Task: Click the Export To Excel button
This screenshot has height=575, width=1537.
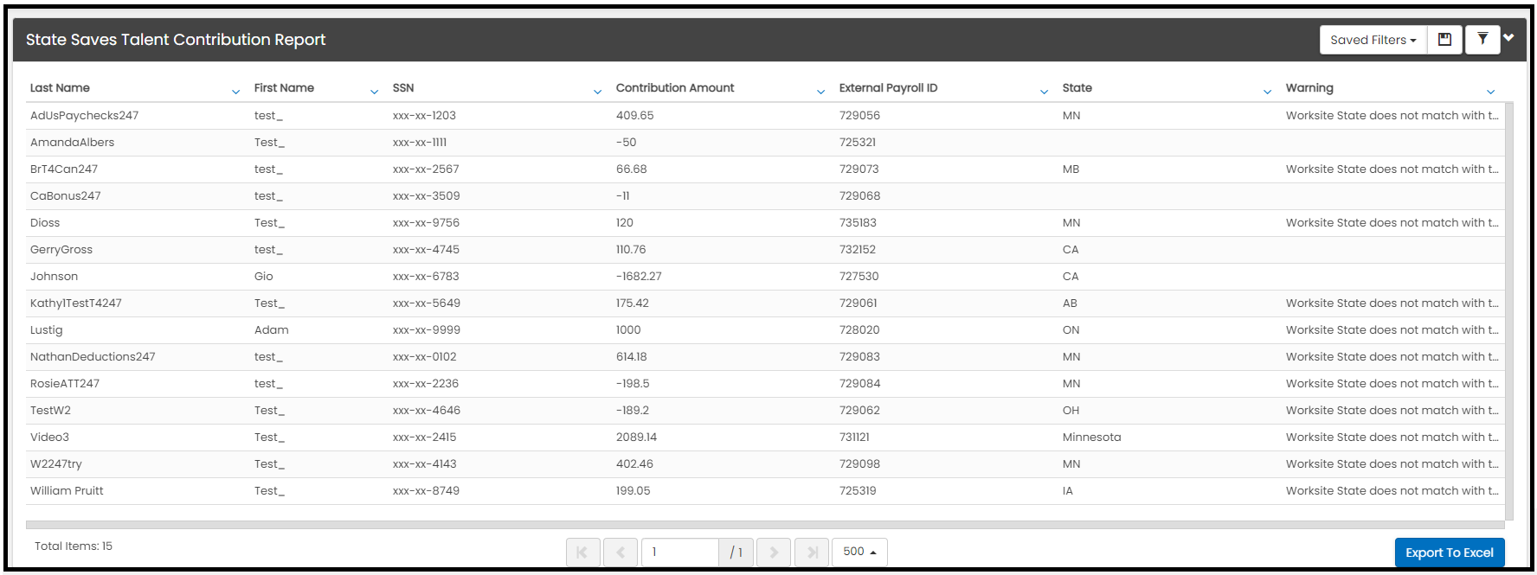Action: coord(1450,553)
